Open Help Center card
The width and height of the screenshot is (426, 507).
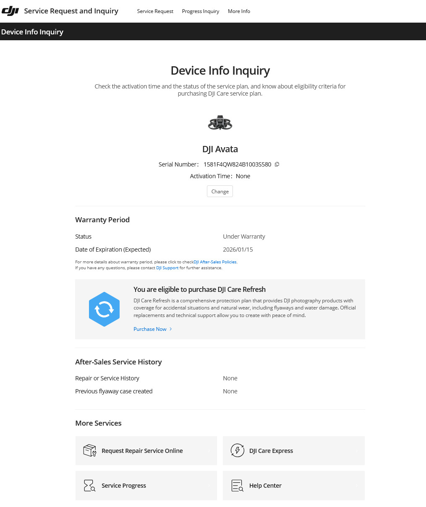[294, 486]
